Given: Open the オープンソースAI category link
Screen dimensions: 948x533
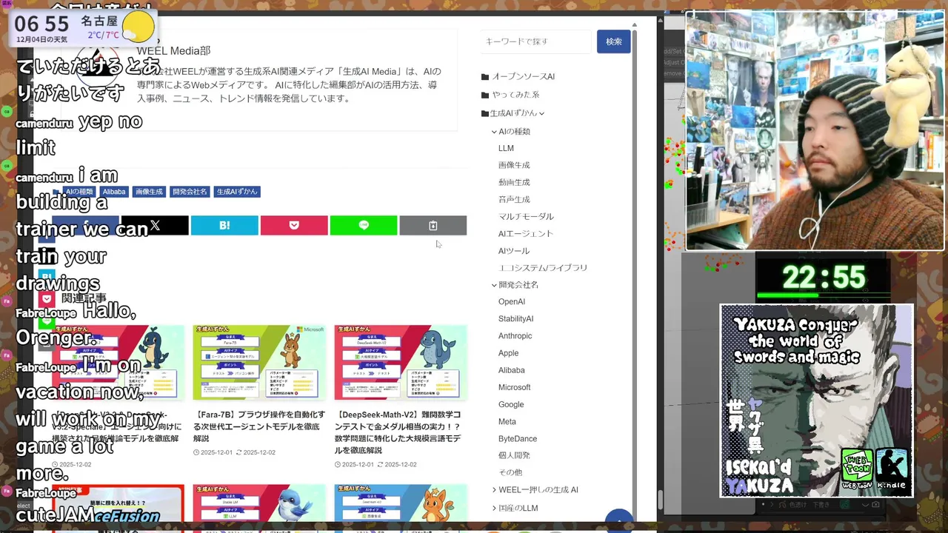Looking at the screenshot, I should coord(523,77).
